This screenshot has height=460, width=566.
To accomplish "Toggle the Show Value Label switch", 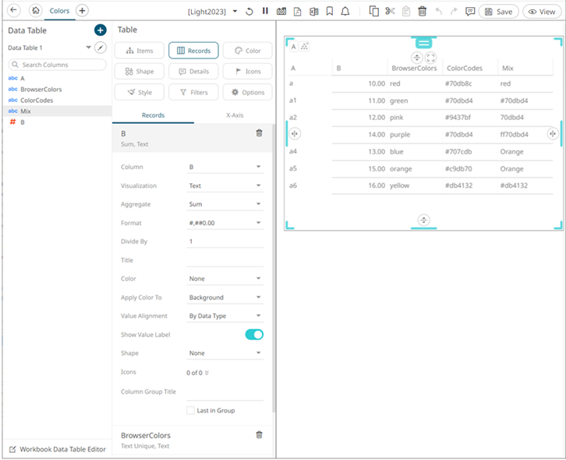I will tap(254, 334).
